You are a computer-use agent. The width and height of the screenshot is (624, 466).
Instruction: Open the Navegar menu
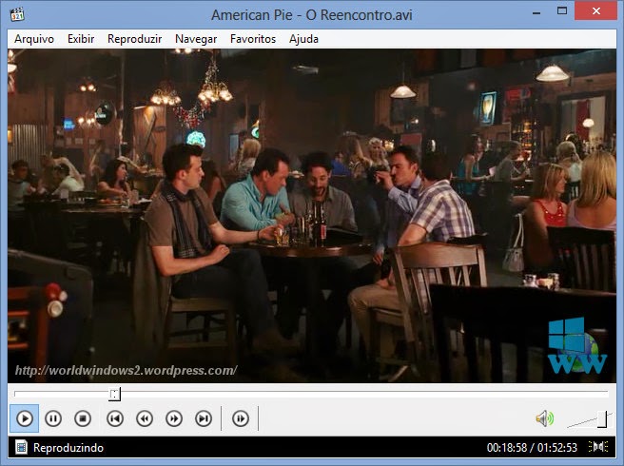click(x=196, y=39)
